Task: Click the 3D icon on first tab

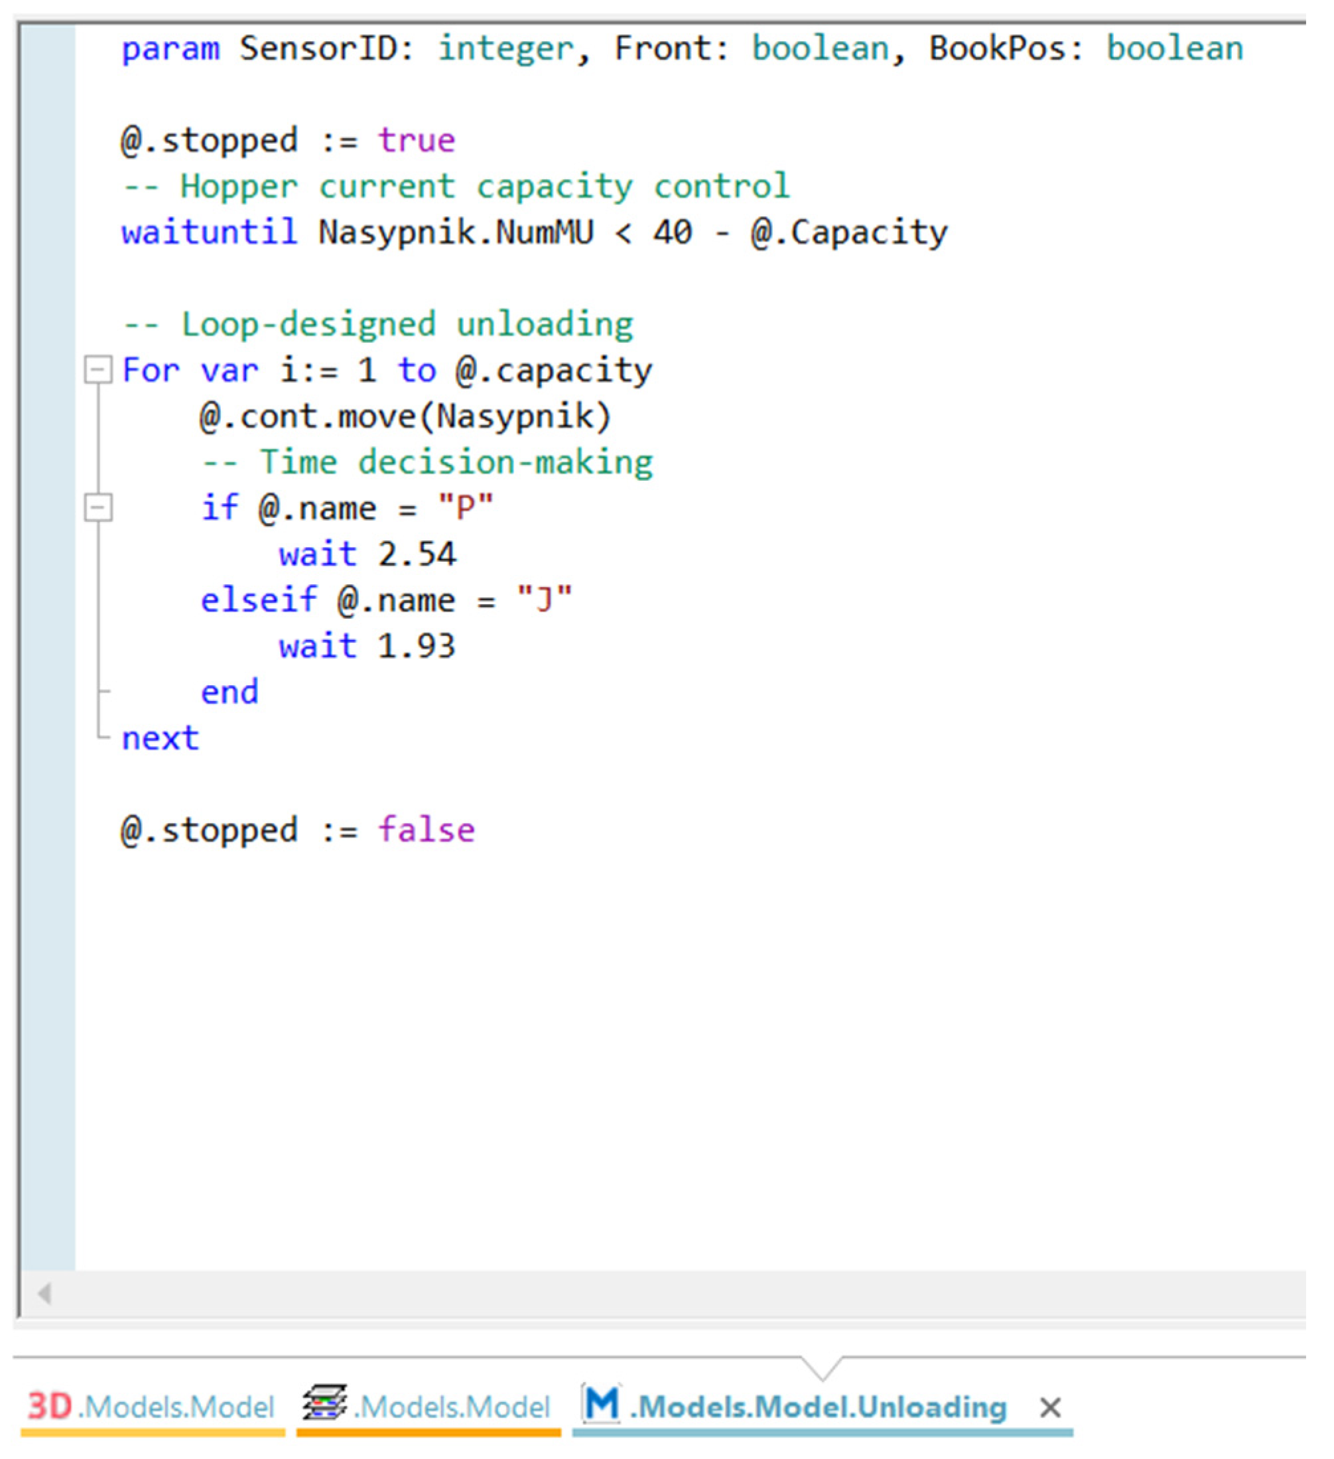Action: coord(50,1406)
